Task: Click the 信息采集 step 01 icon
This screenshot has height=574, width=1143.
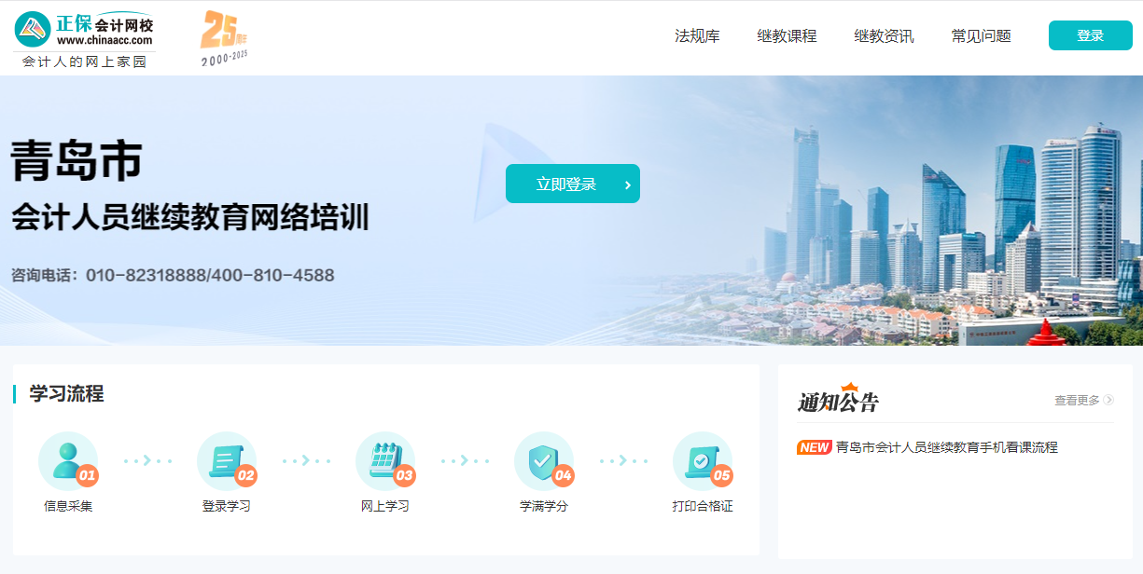Action: click(x=68, y=460)
